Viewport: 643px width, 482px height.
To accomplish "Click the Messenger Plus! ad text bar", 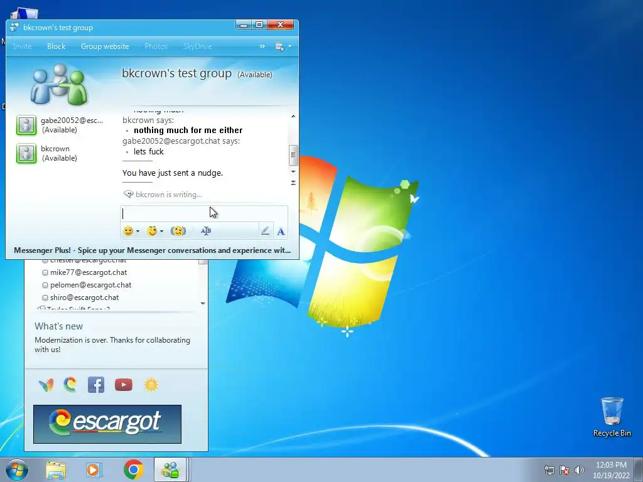I will pos(152,250).
